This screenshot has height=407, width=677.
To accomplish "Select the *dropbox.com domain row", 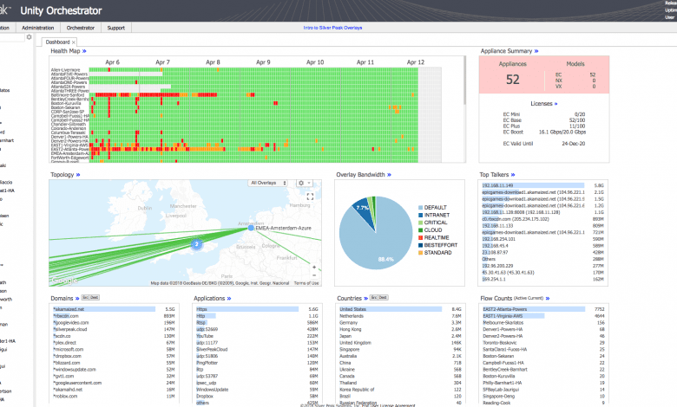I will (114, 356).
